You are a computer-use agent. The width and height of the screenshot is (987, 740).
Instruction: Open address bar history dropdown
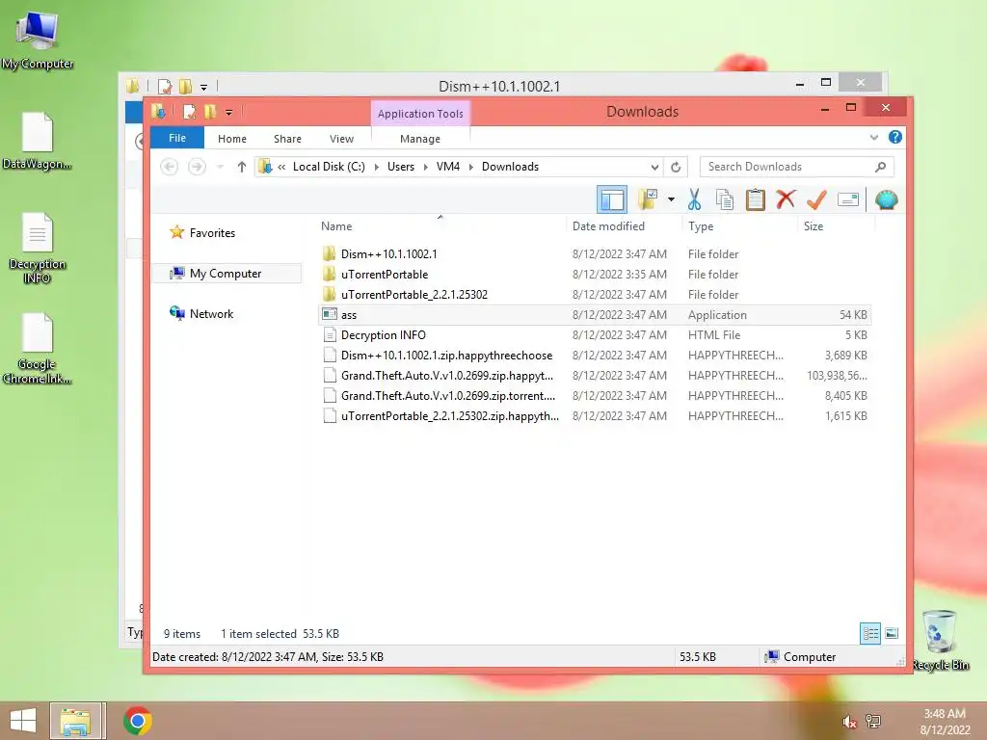coord(654,167)
